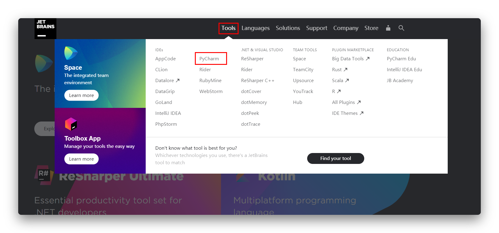Open the Scala plugin link
Screen dimensions: 499x233
[338, 80]
